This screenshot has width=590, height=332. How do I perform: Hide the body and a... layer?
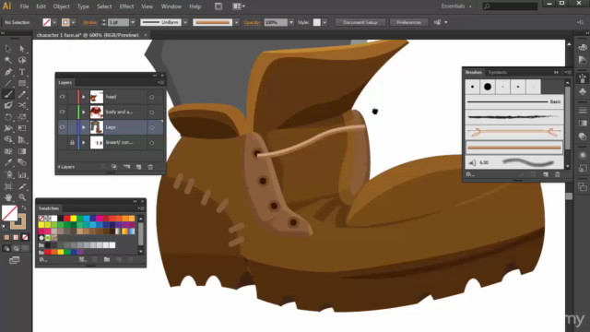62,112
